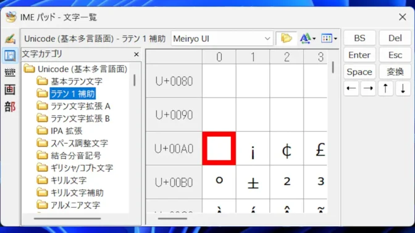The width and height of the screenshot is (415, 233).
Task: Select the character list mode icon
Action: coord(10,55)
